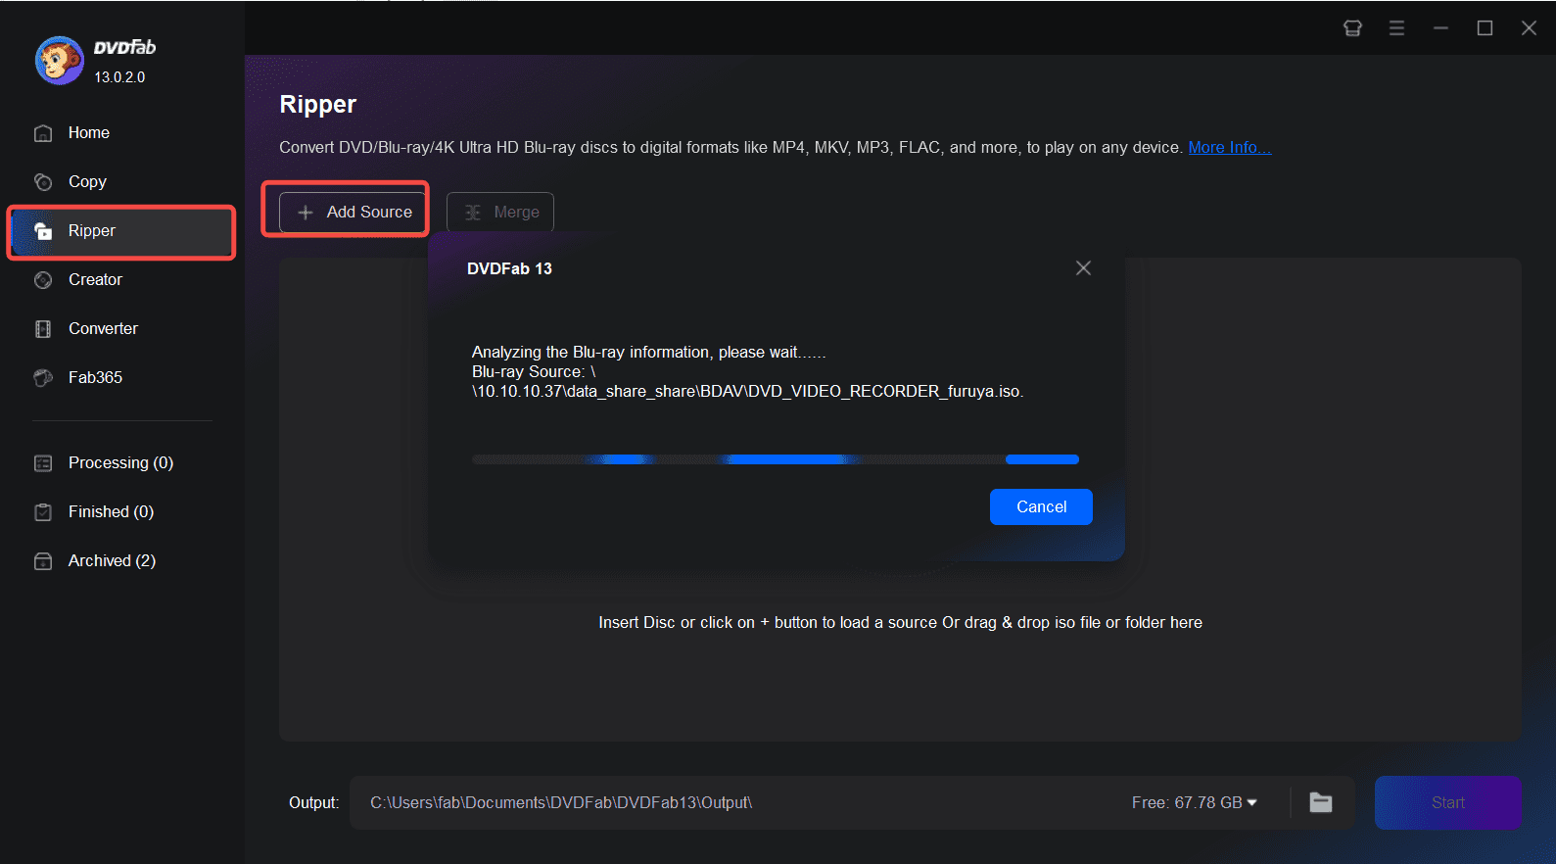The image size is (1556, 864).
Task: Click the Merge arrows icon
Action: coord(473,213)
